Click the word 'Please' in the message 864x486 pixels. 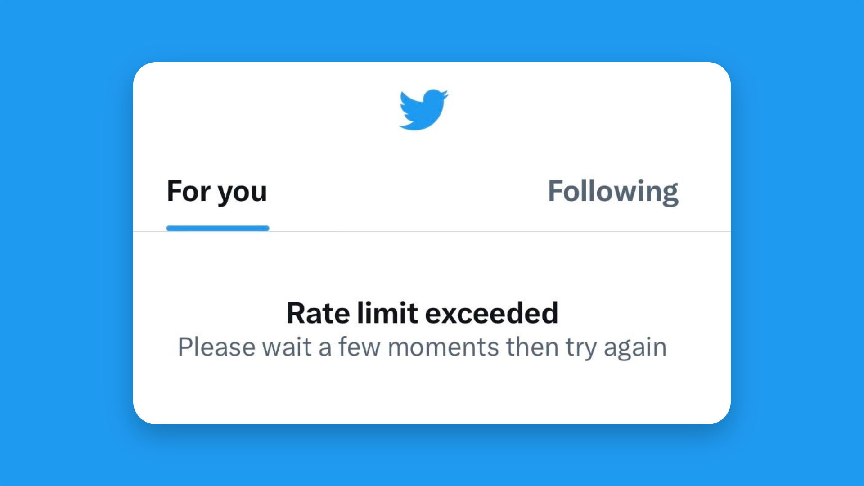pos(217,347)
